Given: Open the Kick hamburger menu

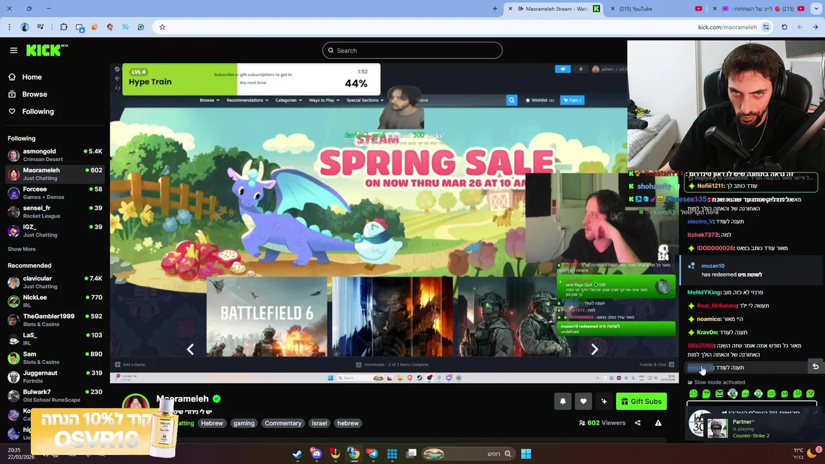Looking at the screenshot, I should pyautogui.click(x=14, y=50).
